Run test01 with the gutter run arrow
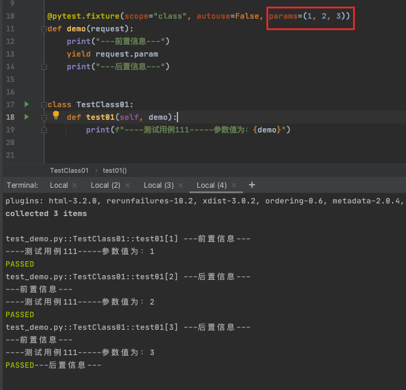Image resolution: width=406 pixels, height=390 pixels. pyautogui.click(x=26, y=117)
